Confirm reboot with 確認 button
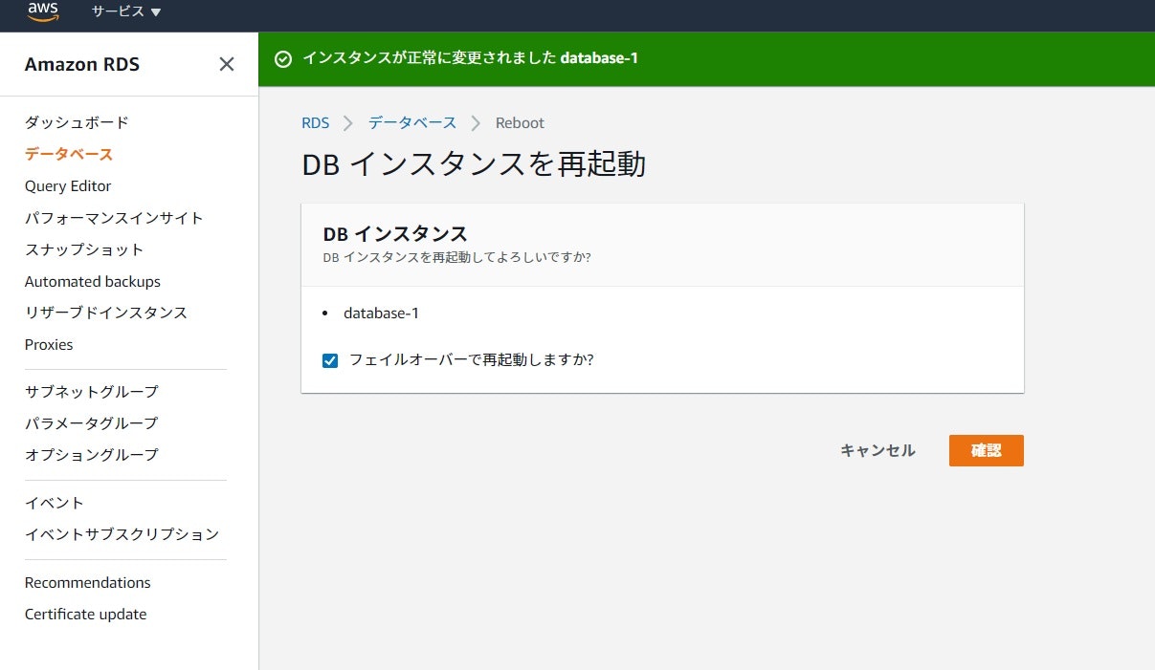 coord(987,451)
